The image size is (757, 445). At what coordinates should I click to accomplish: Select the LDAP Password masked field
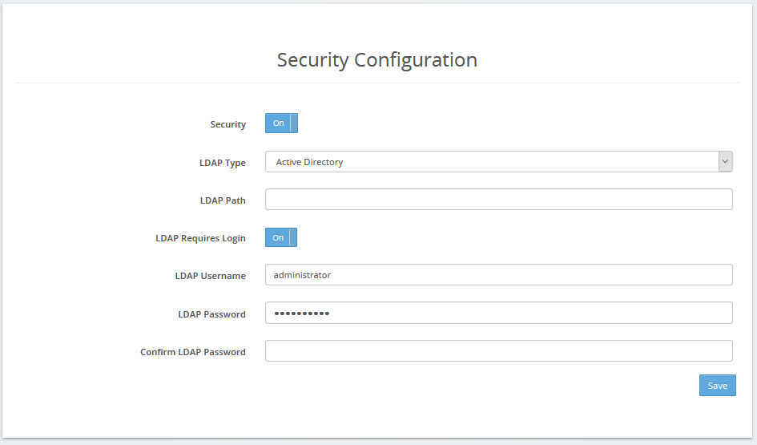(499, 313)
